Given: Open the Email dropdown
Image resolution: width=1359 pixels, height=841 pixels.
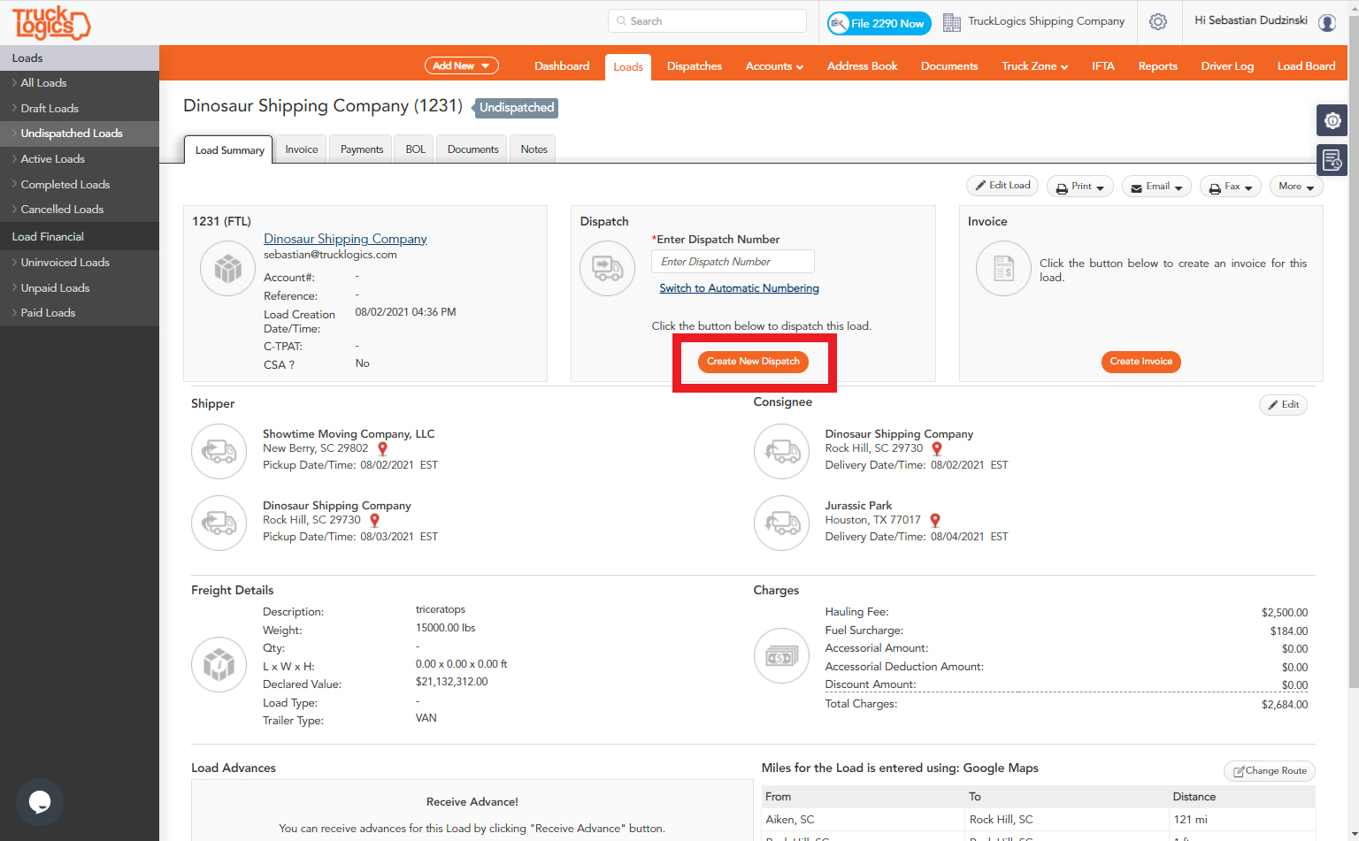Looking at the screenshot, I should point(1156,187).
